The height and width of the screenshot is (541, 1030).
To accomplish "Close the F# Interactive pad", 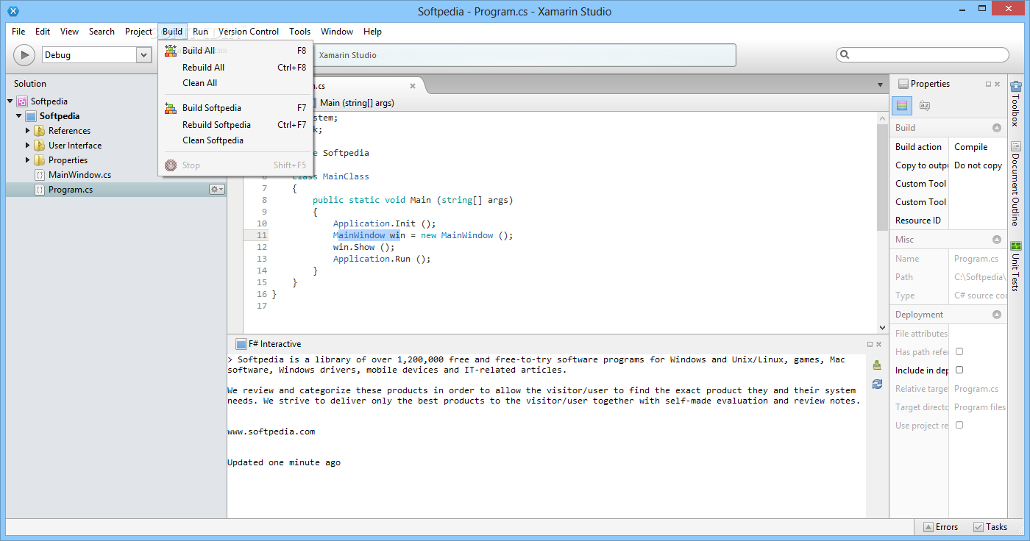I will (x=879, y=344).
